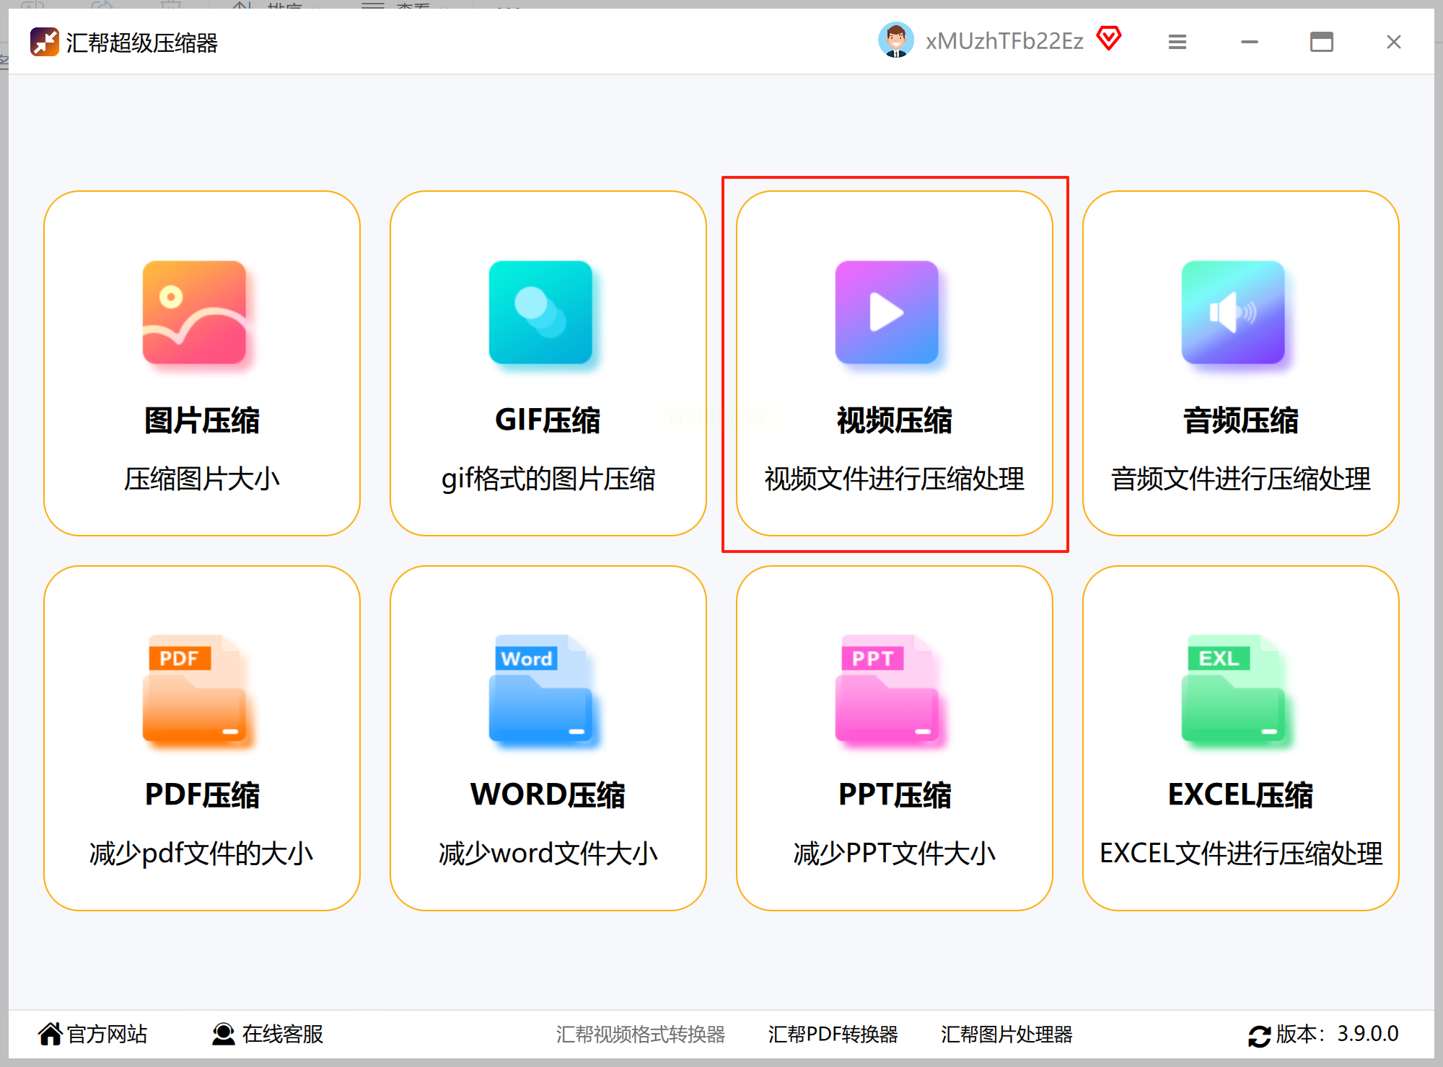
Task: Open the pink PPT folder icon
Action: (887, 690)
